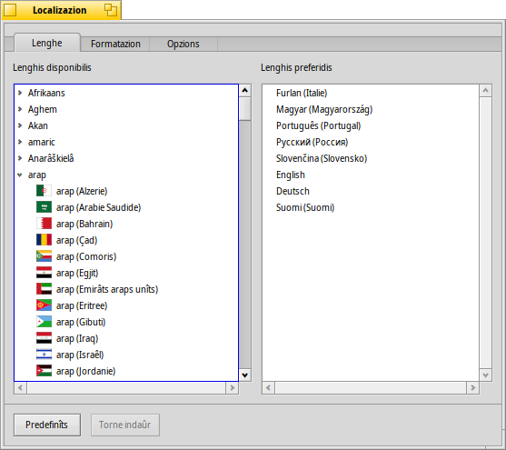Open the Opzions tab

pos(184,44)
